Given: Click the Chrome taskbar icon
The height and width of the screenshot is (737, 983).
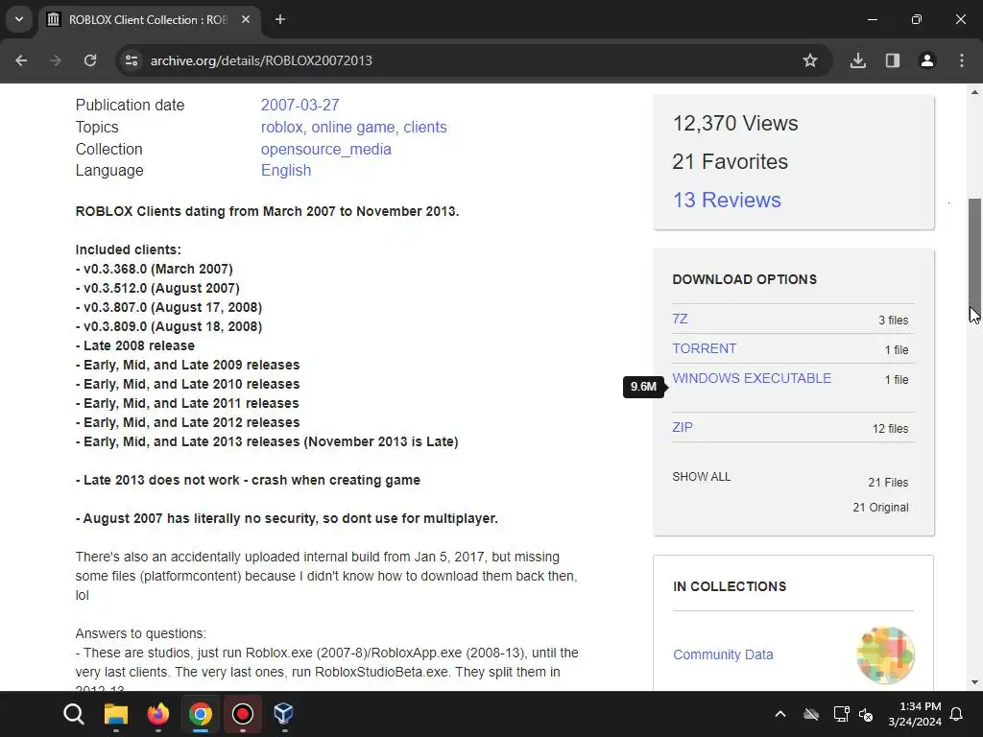Looking at the screenshot, I should click(201, 714).
